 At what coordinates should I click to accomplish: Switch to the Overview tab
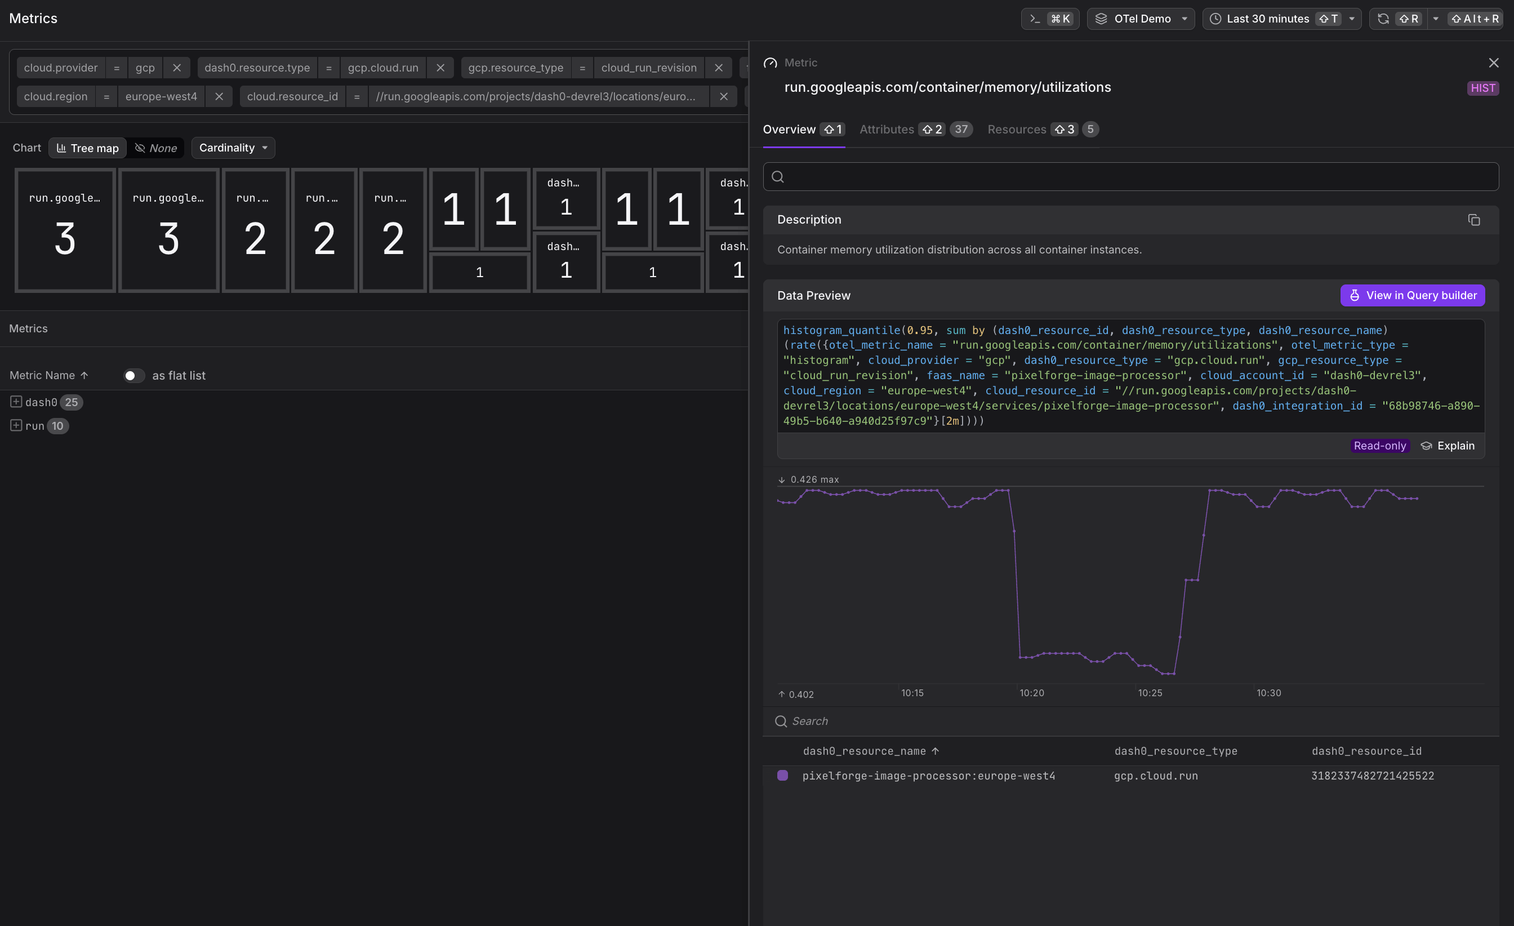point(804,130)
